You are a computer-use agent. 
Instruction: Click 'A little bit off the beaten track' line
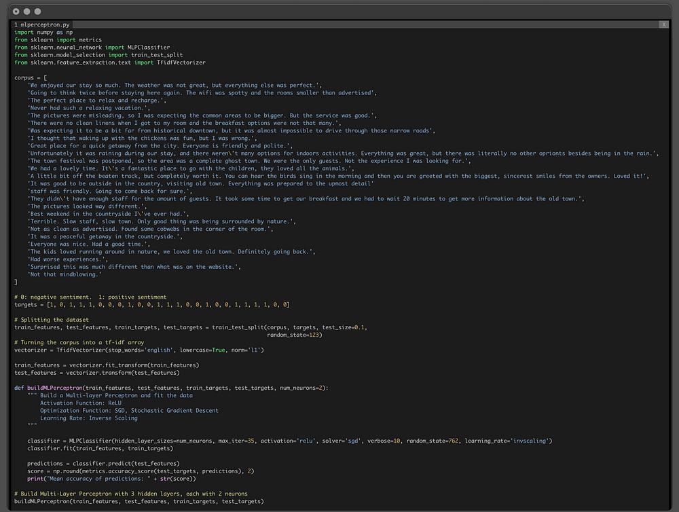[x=339, y=177]
